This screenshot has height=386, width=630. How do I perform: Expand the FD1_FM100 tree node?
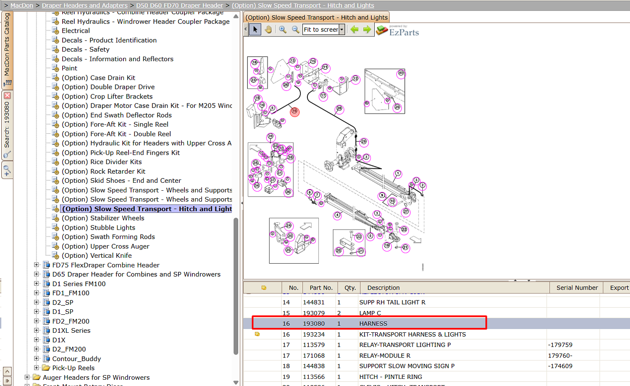pyautogui.click(x=37, y=293)
